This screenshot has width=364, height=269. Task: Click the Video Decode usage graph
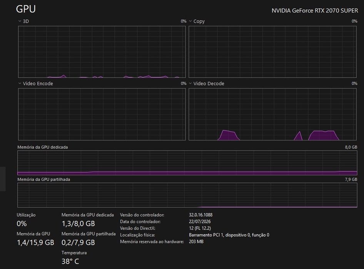pos(272,114)
